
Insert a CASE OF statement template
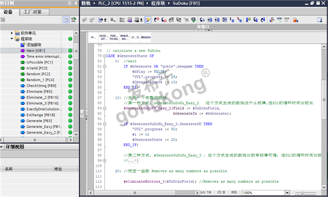tap(103, 37)
